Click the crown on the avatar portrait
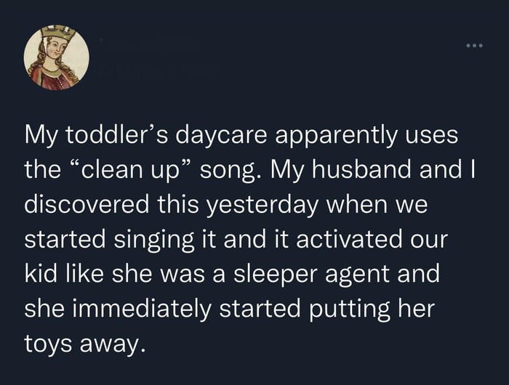Viewport: 509px width, 385px height. coord(57,33)
